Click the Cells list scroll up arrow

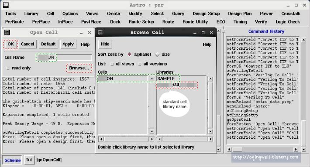click(152, 79)
